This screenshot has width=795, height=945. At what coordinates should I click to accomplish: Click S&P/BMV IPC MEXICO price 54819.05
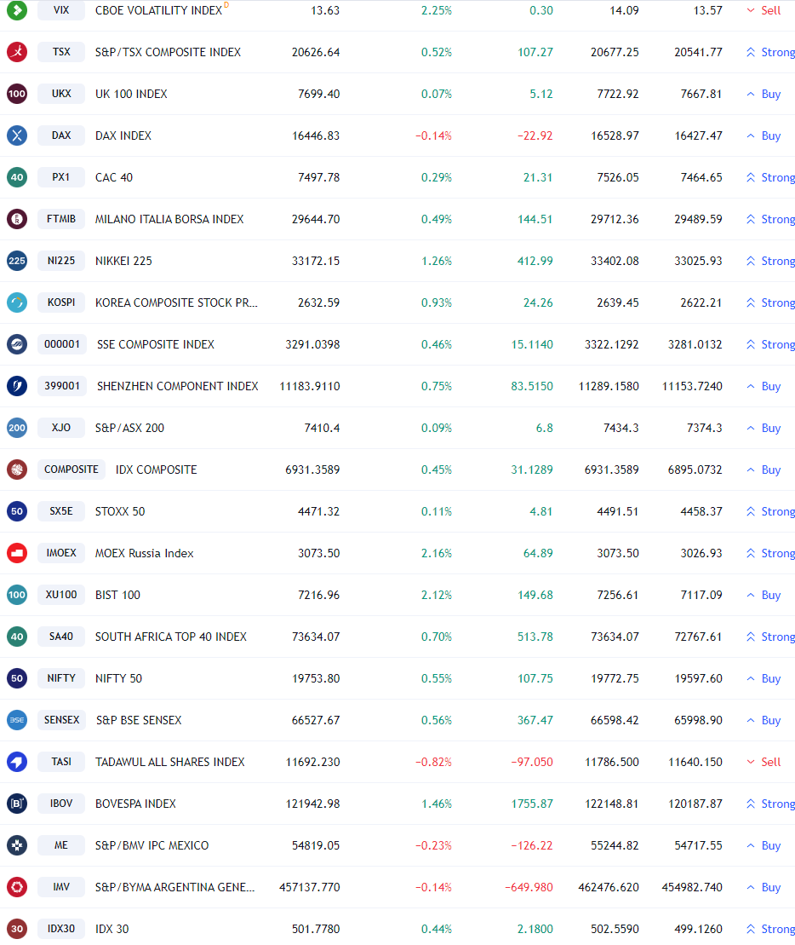(x=316, y=845)
